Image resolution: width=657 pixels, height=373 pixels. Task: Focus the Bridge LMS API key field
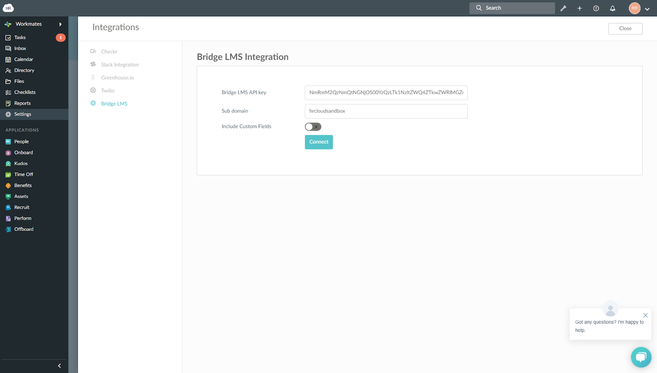point(386,93)
